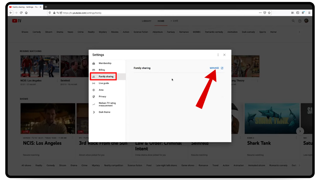Expand genre chips with right chevron
The height and width of the screenshot is (180, 320).
click(x=299, y=32)
